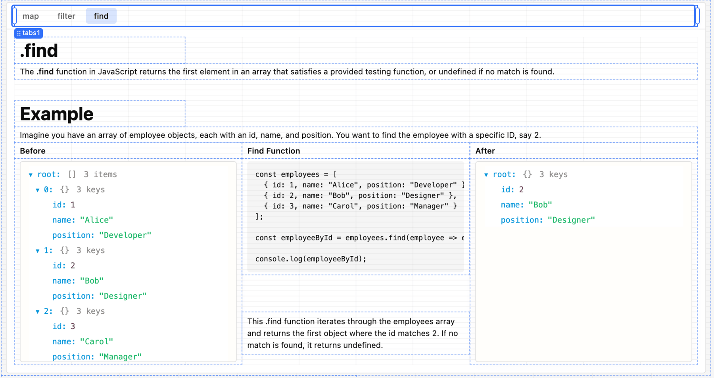
Task: Click the .find description paragraph
Action: (287, 72)
